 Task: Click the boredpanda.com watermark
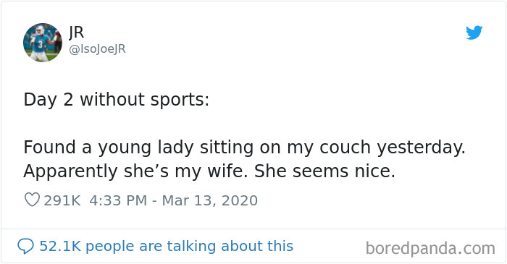(x=430, y=249)
